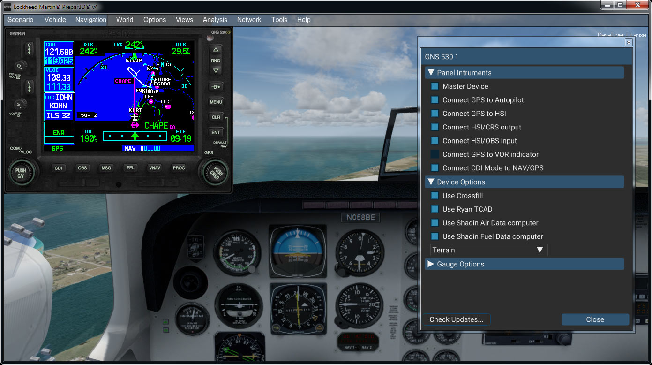Toggle Connect HSI/OBS input

[x=435, y=141]
